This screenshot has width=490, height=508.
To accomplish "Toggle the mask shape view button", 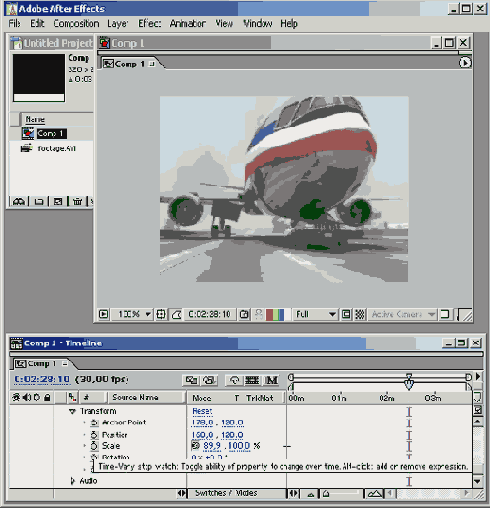I will 176,314.
